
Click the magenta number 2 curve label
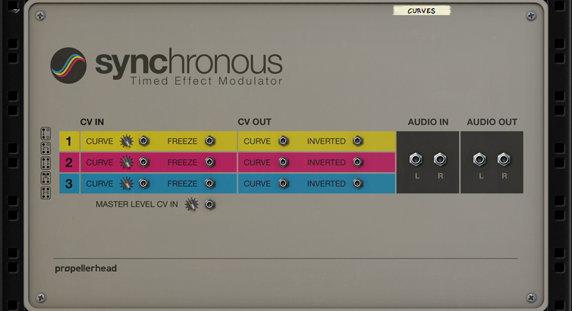click(x=69, y=162)
